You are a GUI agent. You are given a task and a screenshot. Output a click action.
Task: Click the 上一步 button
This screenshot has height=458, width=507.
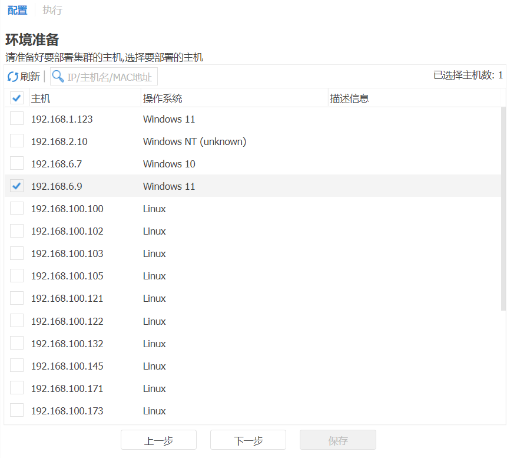coord(158,440)
